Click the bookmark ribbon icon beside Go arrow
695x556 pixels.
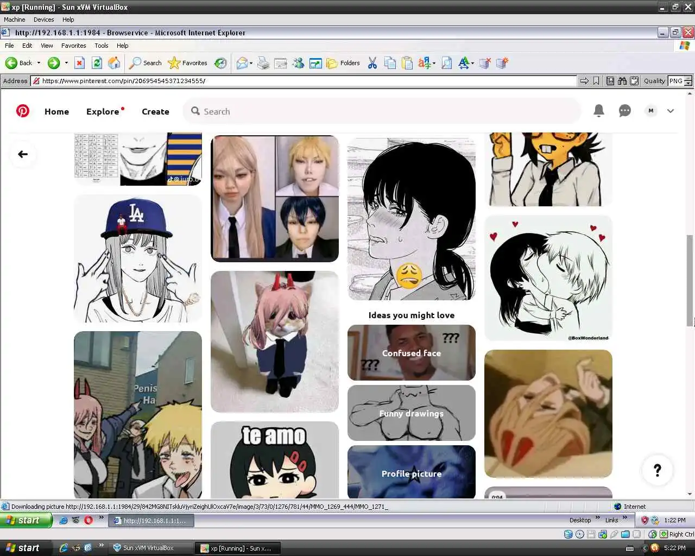596,81
